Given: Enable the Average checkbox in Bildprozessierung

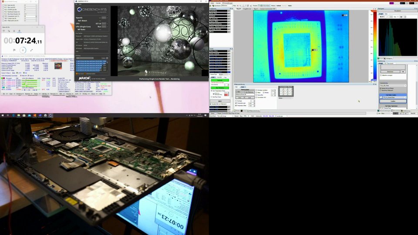Looking at the screenshot, I should click(236, 101).
